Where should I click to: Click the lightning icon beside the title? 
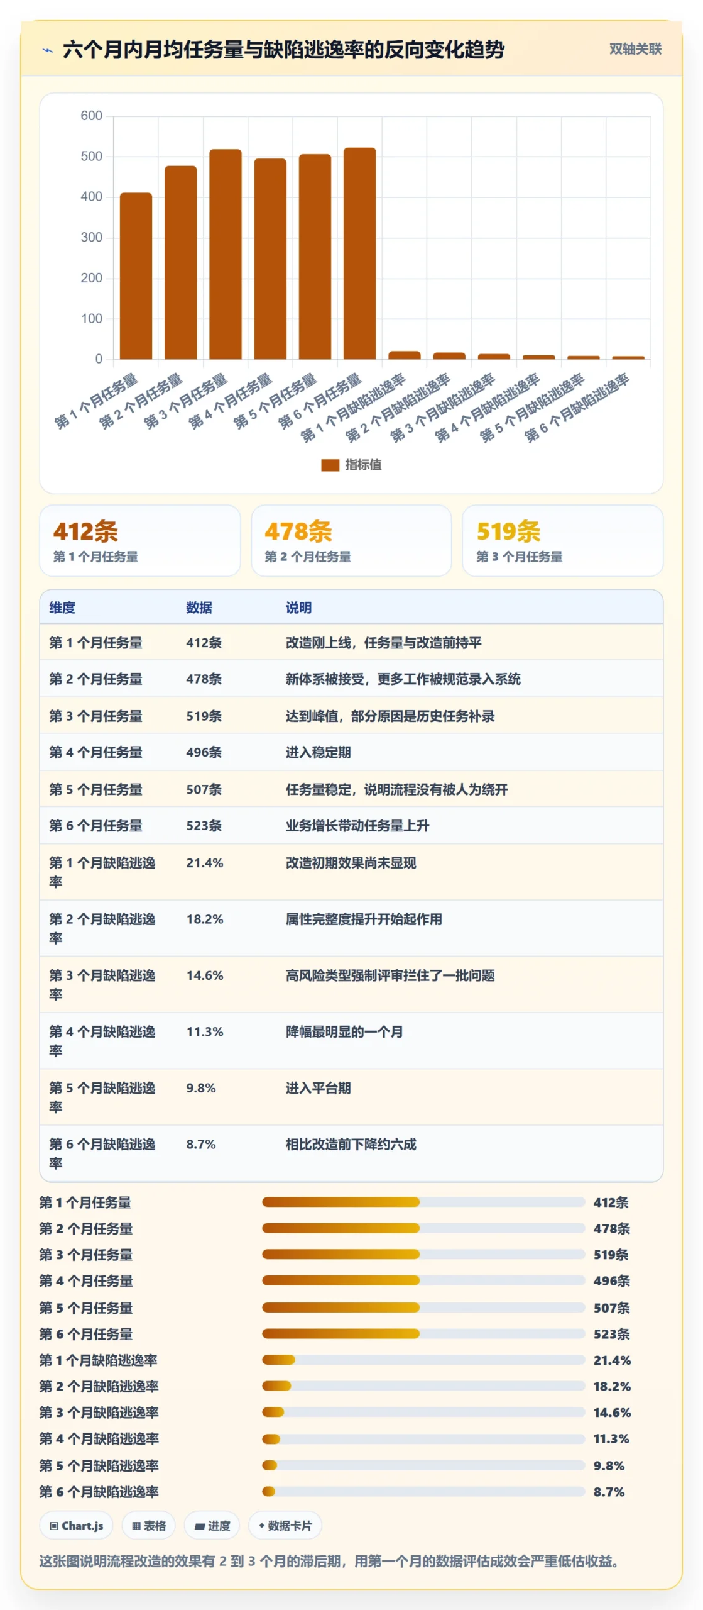[47, 50]
